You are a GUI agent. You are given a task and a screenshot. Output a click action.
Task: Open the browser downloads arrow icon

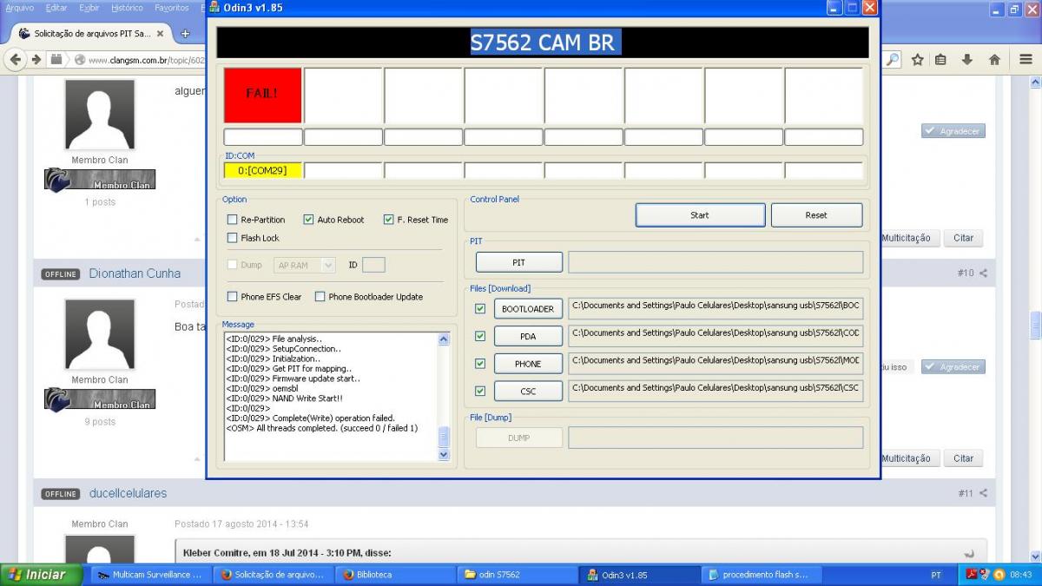pyautogui.click(x=966, y=59)
